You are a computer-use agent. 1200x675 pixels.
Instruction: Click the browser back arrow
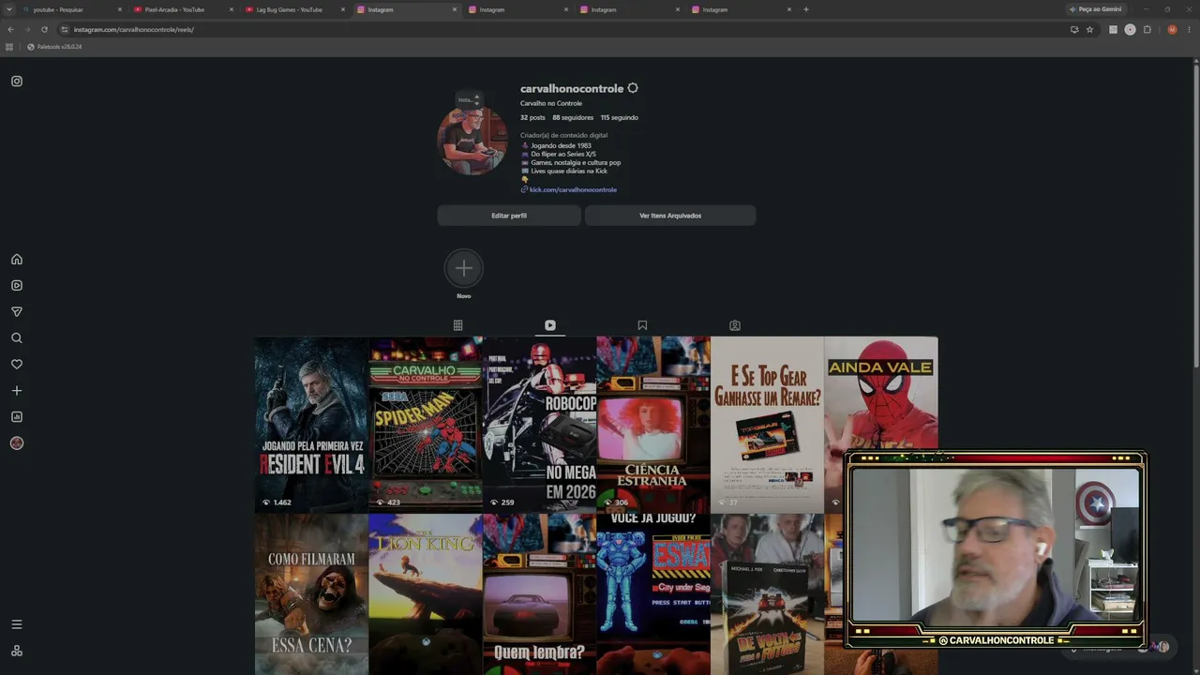(11, 29)
